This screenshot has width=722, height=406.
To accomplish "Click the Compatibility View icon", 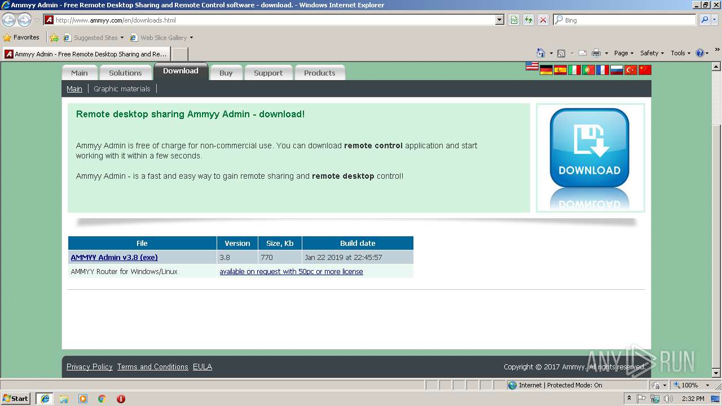I will 514,20.
